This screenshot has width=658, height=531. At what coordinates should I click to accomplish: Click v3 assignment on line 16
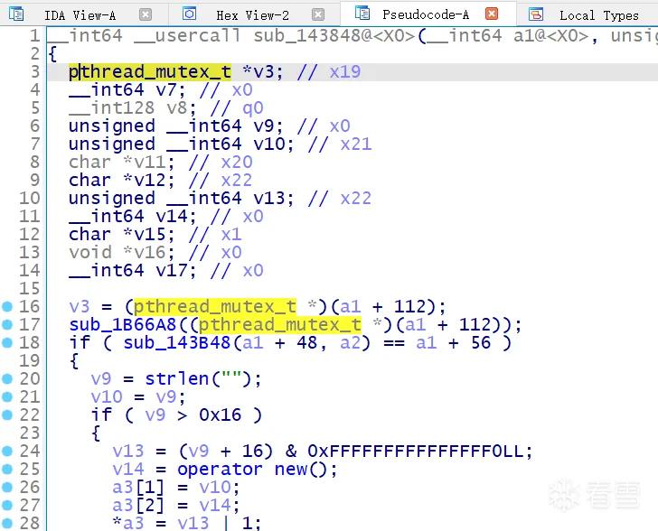[80, 307]
